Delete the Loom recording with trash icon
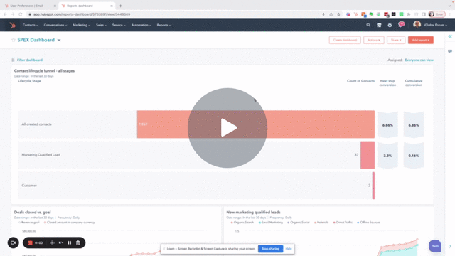 click(78, 242)
